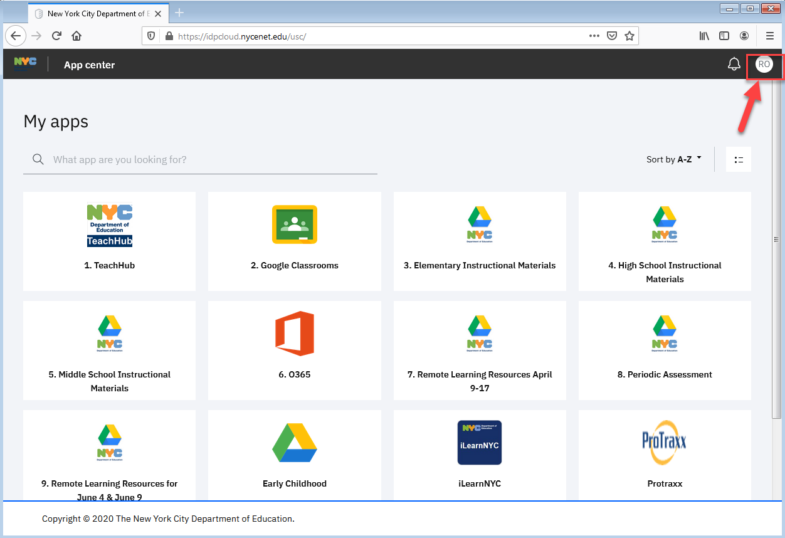Click the search magnifier icon
The height and width of the screenshot is (538, 785).
coord(38,159)
